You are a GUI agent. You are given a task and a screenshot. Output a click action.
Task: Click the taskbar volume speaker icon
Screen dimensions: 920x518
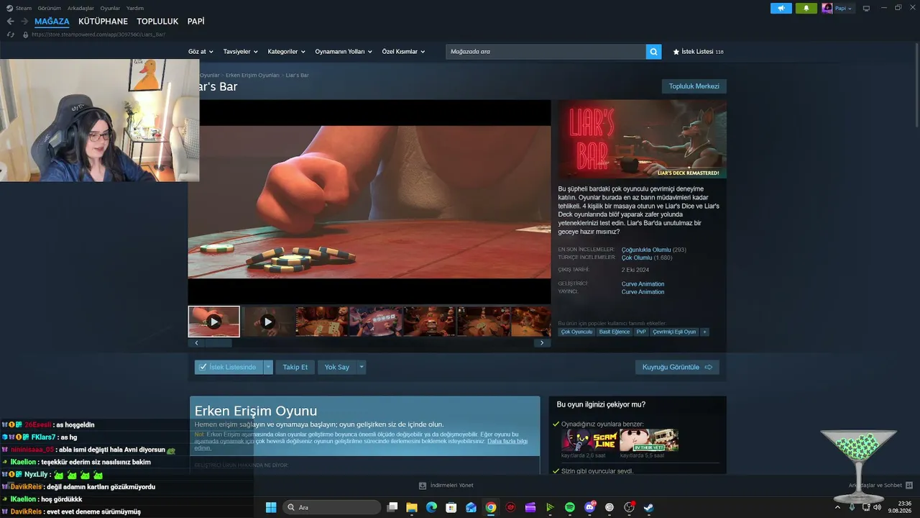[x=877, y=507]
